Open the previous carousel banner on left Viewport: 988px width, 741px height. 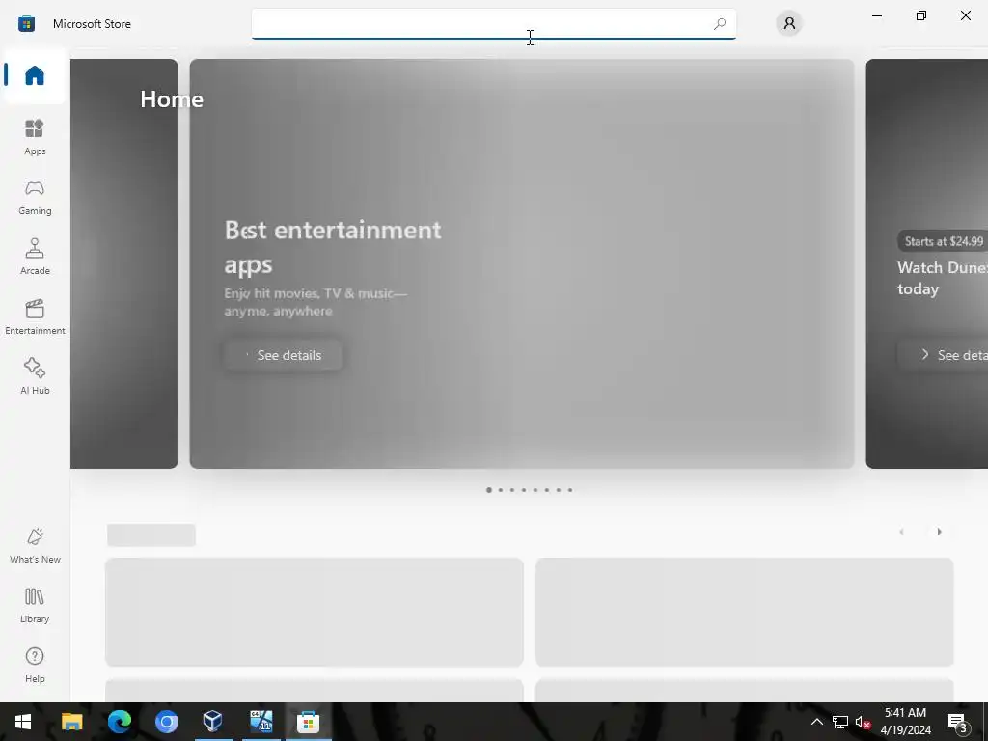click(x=124, y=263)
